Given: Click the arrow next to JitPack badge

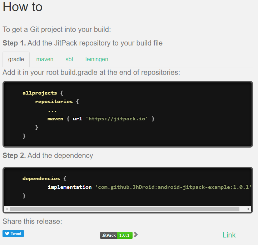Looking at the screenshot, I should (x=136, y=235).
